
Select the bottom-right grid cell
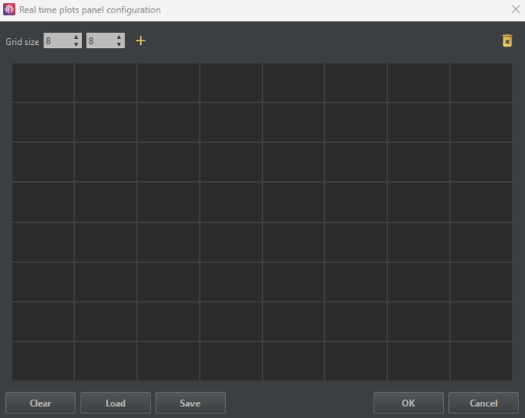(x=481, y=361)
